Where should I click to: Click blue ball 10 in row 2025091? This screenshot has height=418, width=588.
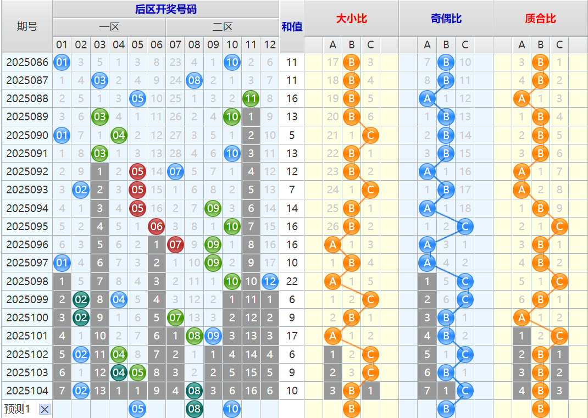click(x=232, y=153)
